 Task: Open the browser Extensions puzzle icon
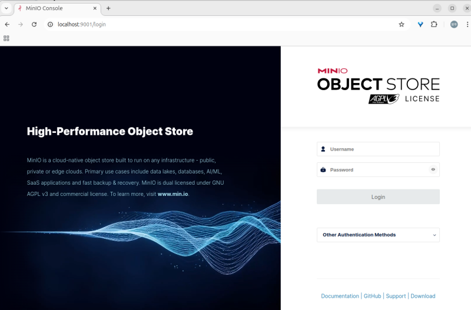click(434, 24)
